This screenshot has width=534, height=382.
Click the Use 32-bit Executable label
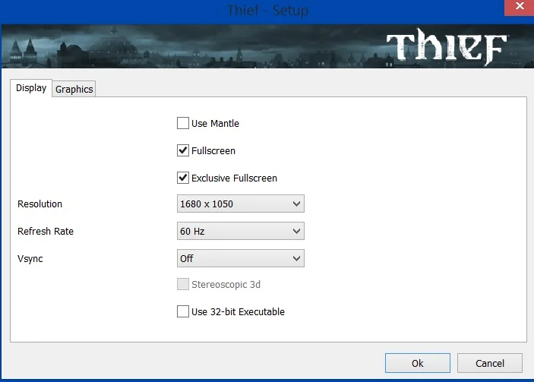coord(238,311)
